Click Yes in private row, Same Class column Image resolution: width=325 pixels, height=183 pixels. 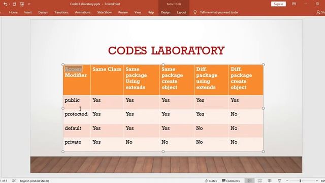click(96, 142)
